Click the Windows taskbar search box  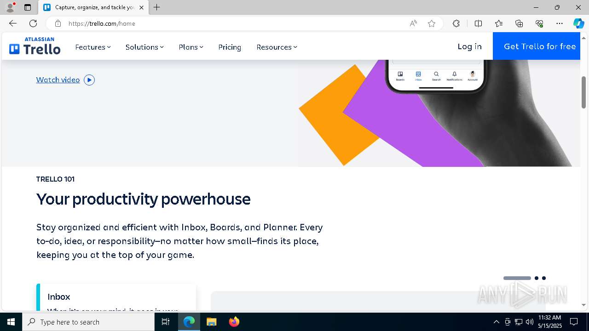[x=88, y=322]
